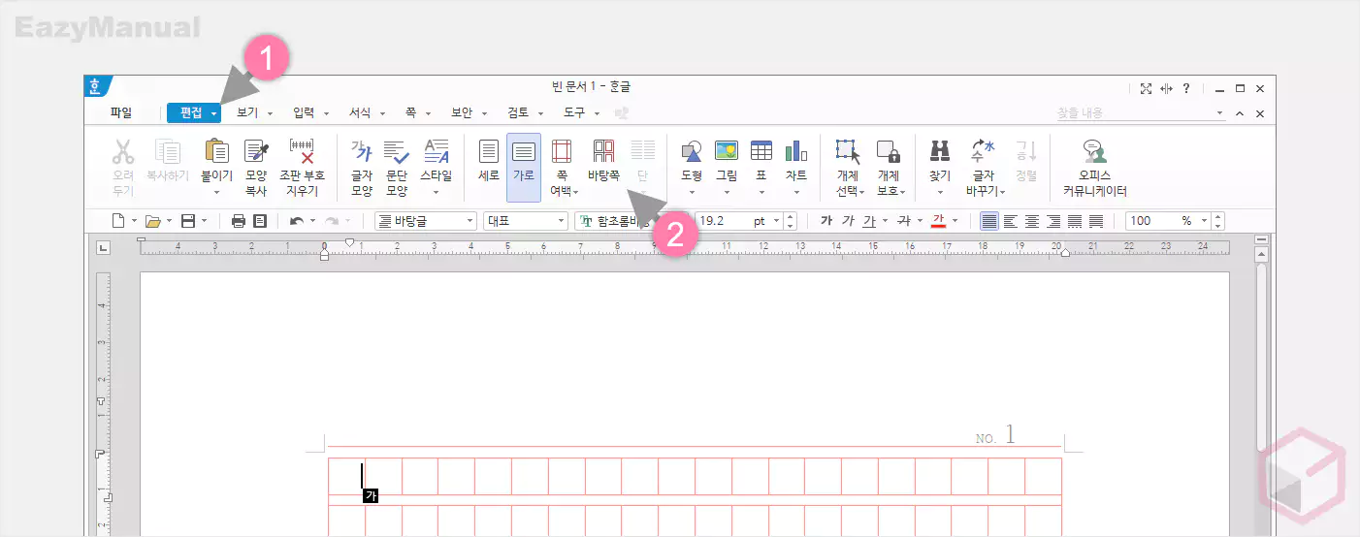Select center alignment
Viewport: 1360px width, 537px height.
click(x=1032, y=221)
